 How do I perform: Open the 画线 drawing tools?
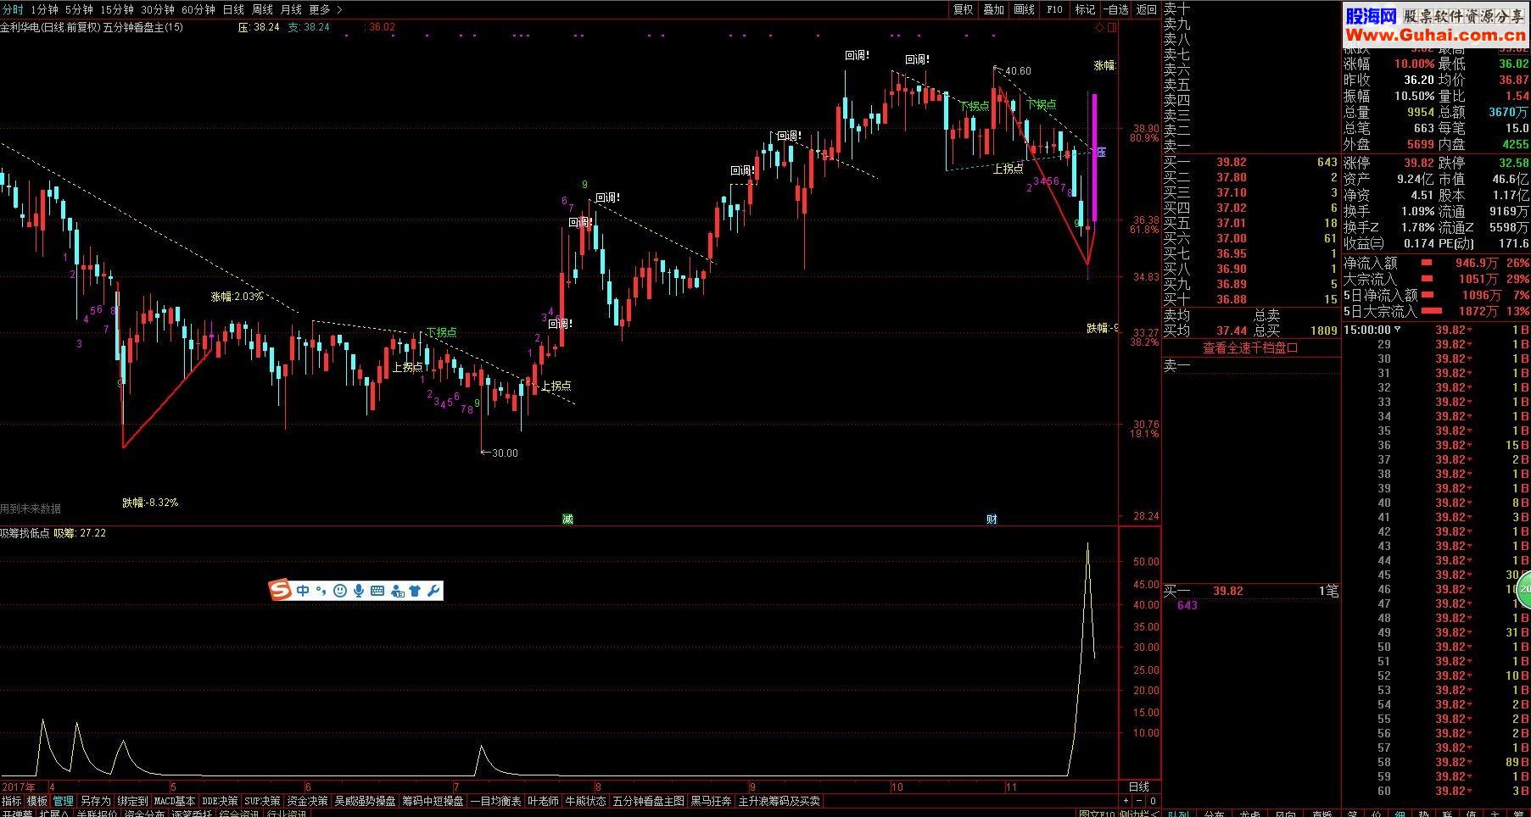coord(1024,9)
